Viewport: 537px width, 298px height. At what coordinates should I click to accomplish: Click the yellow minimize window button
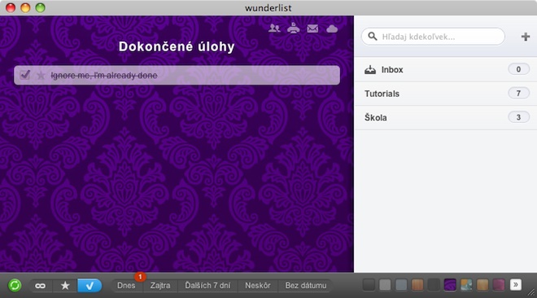point(25,7)
